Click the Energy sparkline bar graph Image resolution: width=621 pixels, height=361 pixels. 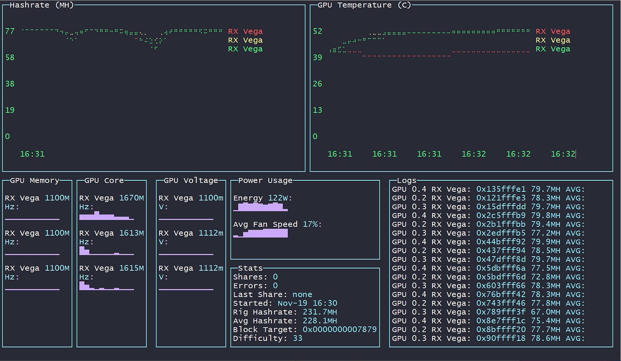(x=261, y=207)
